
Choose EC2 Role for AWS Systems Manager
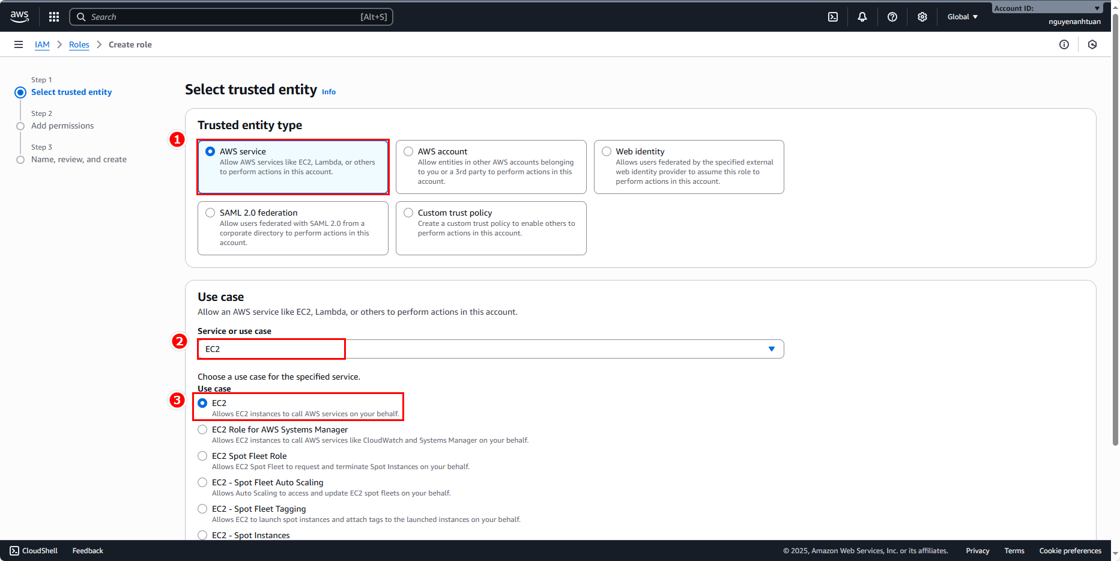point(203,429)
